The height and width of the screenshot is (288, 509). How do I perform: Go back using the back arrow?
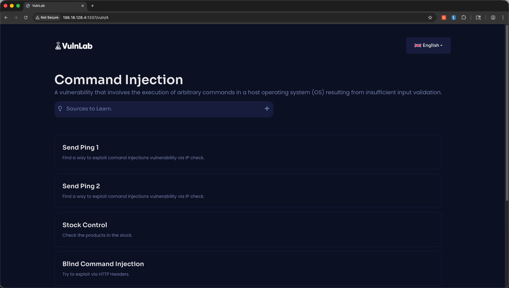pyautogui.click(x=6, y=18)
